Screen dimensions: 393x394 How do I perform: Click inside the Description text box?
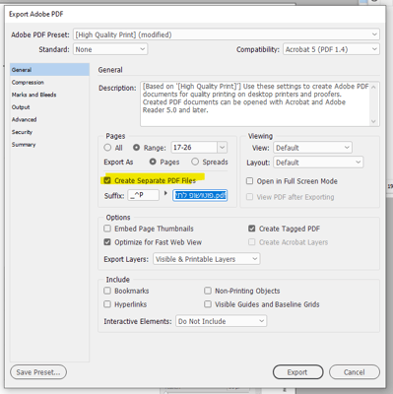255,103
